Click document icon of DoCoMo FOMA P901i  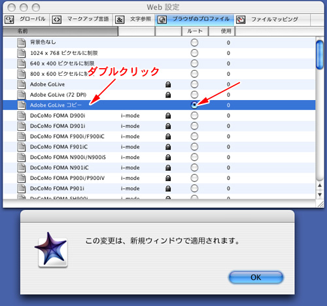point(22,188)
